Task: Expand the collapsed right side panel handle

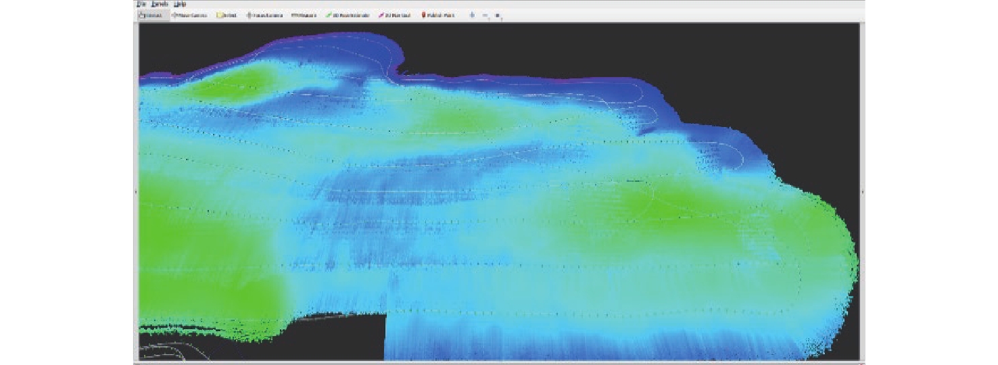Action: 862,192
